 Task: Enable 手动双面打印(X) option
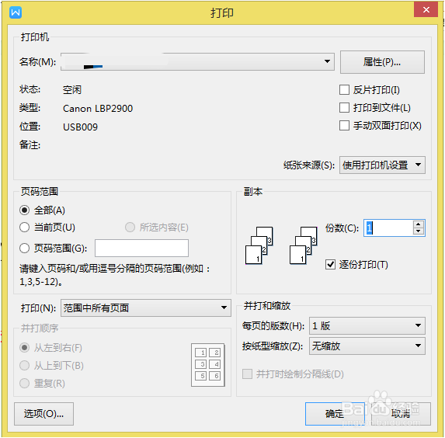coord(344,126)
